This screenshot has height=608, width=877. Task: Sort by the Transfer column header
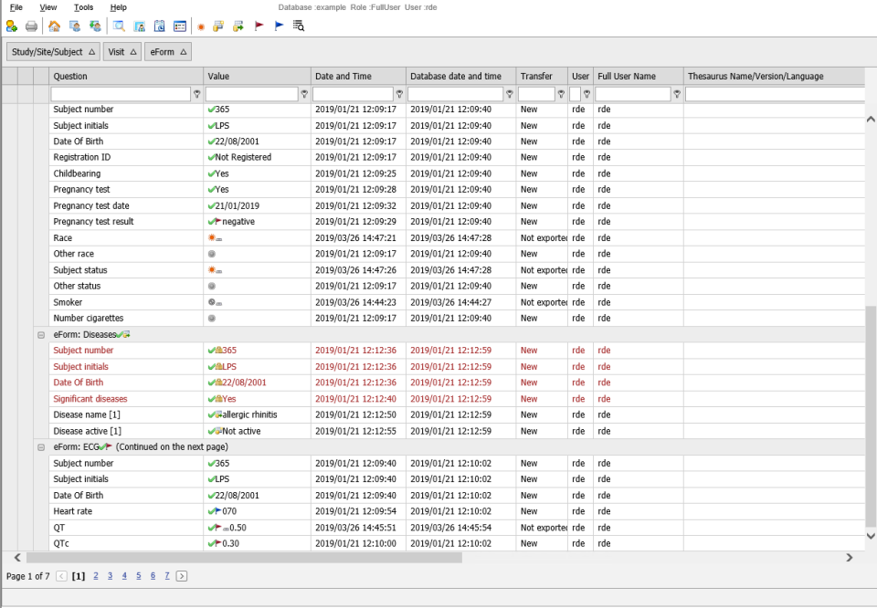pos(542,76)
